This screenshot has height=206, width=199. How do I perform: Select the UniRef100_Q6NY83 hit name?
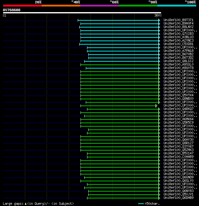point(178,191)
